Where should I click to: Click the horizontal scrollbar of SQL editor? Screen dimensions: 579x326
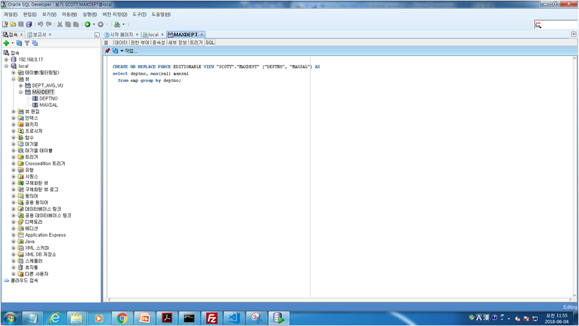coord(340,300)
